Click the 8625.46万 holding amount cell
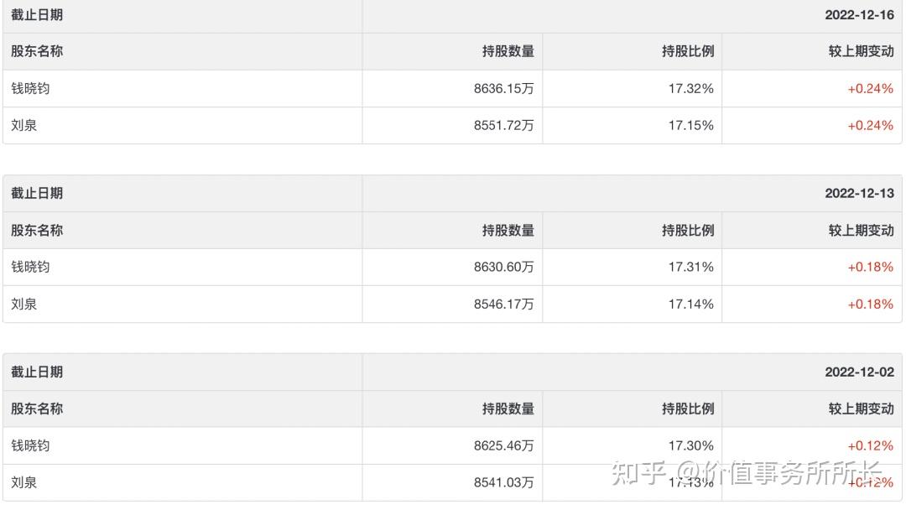The height and width of the screenshot is (510, 906). pos(503,445)
